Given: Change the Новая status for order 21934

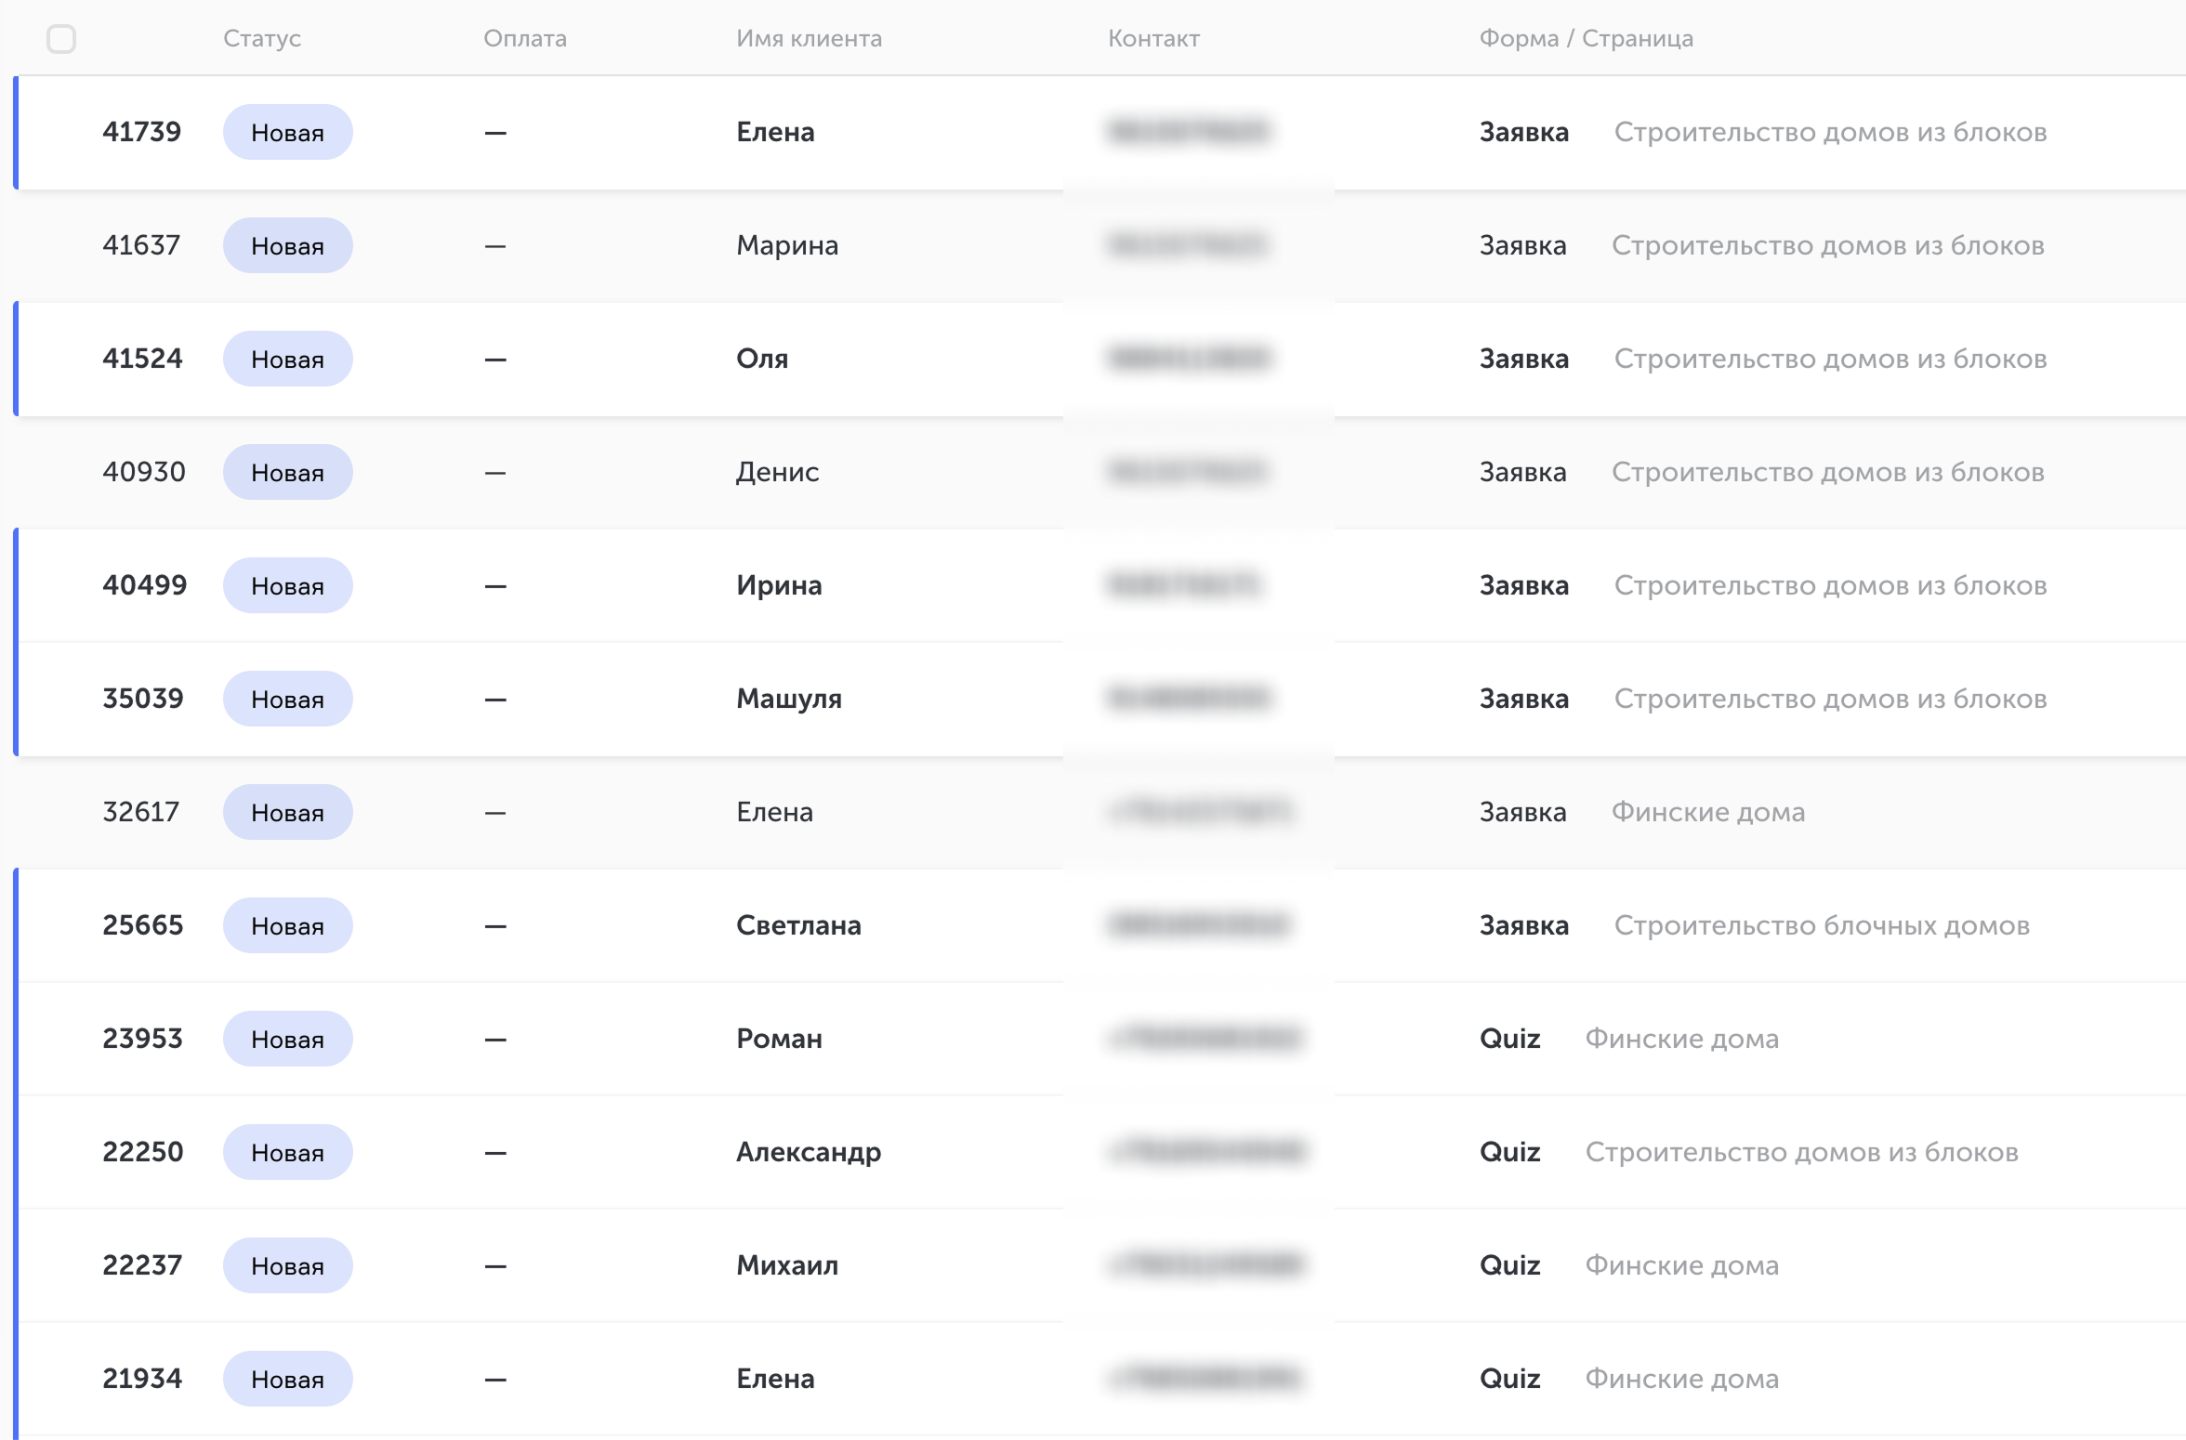Looking at the screenshot, I should pyautogui.click(x=287, y=1379).
